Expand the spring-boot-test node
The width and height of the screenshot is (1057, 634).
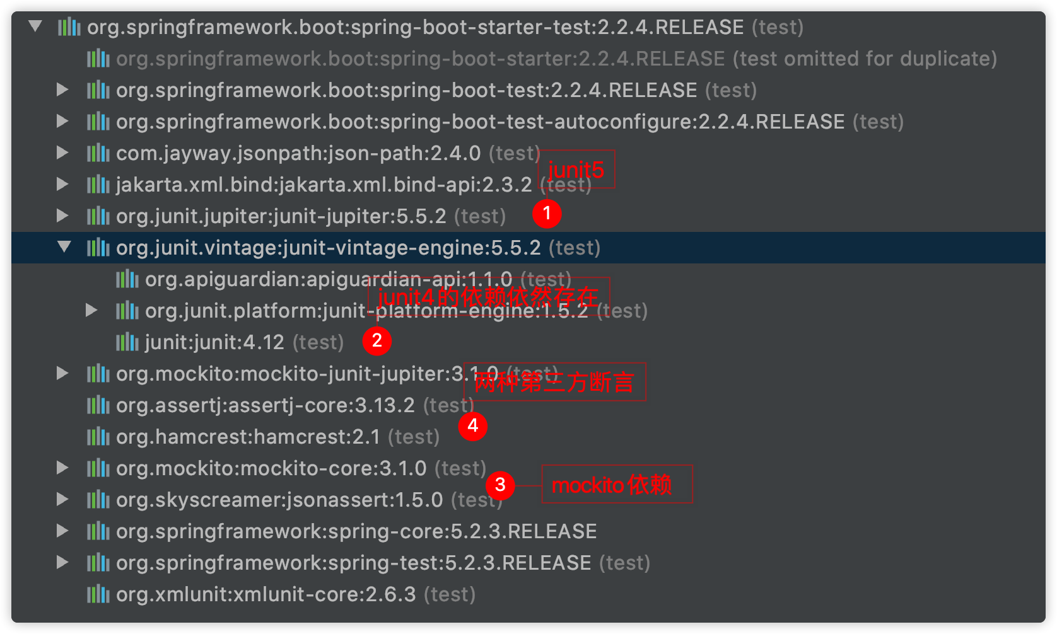tap(63, 90)
